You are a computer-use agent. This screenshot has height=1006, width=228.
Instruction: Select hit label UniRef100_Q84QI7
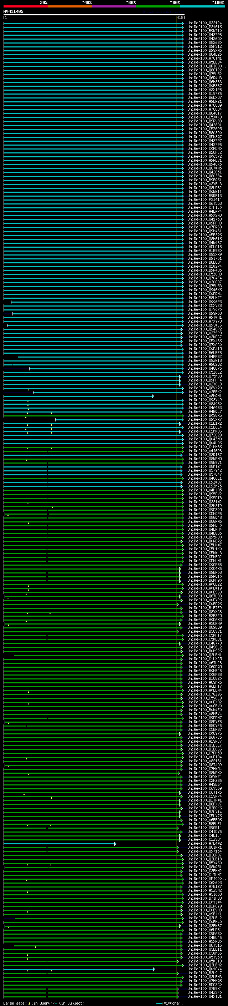pos(204,113)
